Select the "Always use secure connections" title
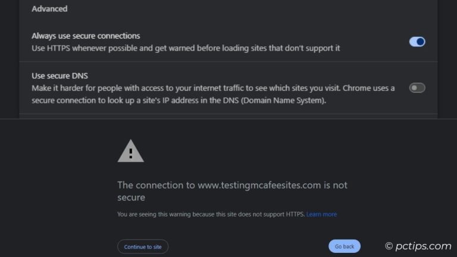The height and width of the screenshot is (257, 457). coord(86,36)
